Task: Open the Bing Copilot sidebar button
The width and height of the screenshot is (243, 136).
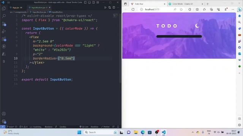Action: pos(240,9)
